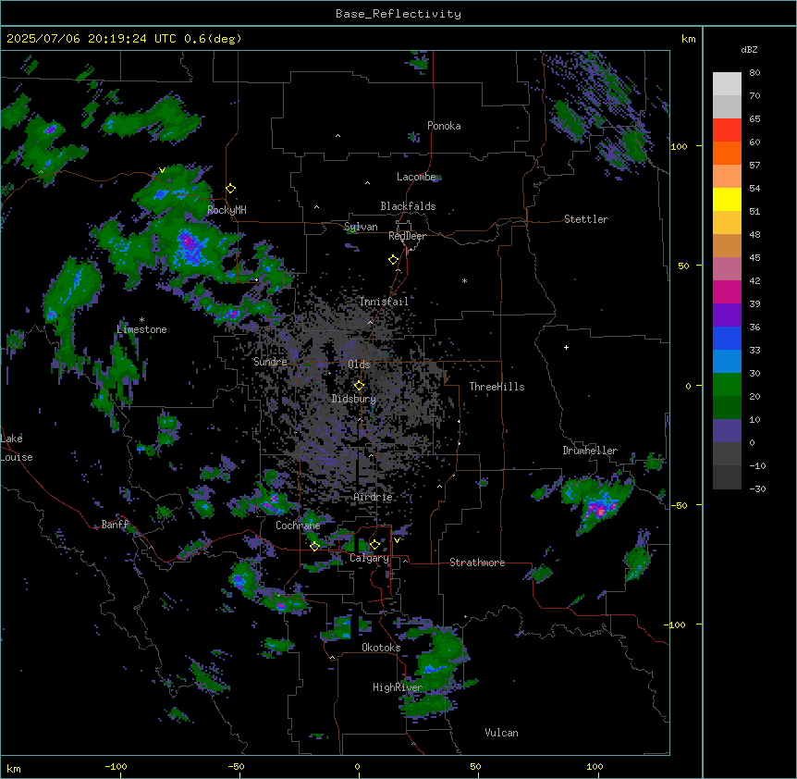Click the Sylvan map label
The height and width of the screenshot is (779, 797).
pos(361,227)
